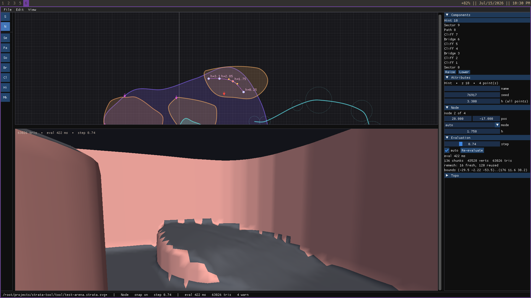Edit the node X position field
531x298 pixels.
point(458,119)
